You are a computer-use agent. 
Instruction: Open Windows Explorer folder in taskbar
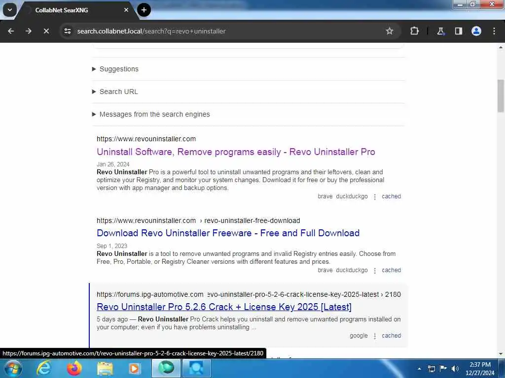pos(105,368)
